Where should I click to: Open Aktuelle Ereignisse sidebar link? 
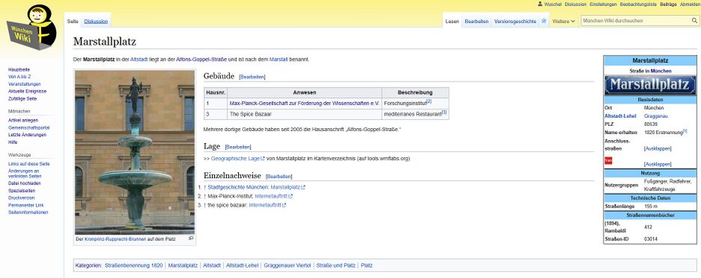coord(27,91)
